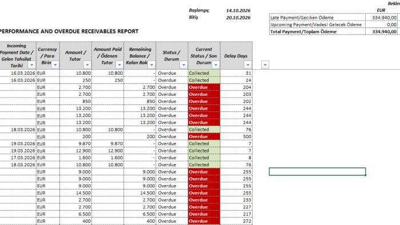Open Remaining Balance filter dropdown

[x=151, y=65]
